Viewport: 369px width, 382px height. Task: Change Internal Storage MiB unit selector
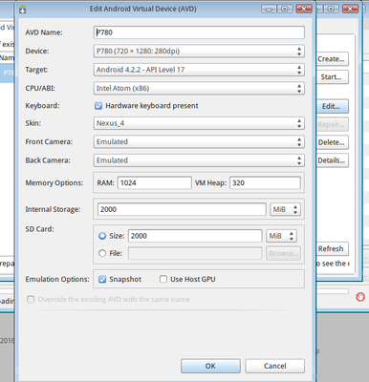tap(285, 209)
